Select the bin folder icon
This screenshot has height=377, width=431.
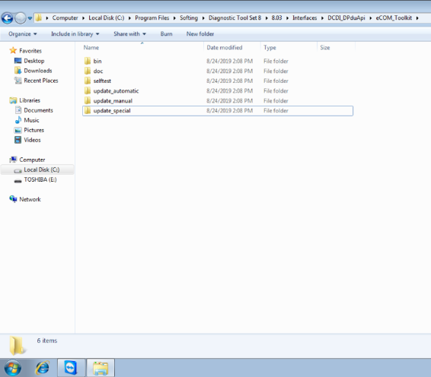tap(88, 61)
